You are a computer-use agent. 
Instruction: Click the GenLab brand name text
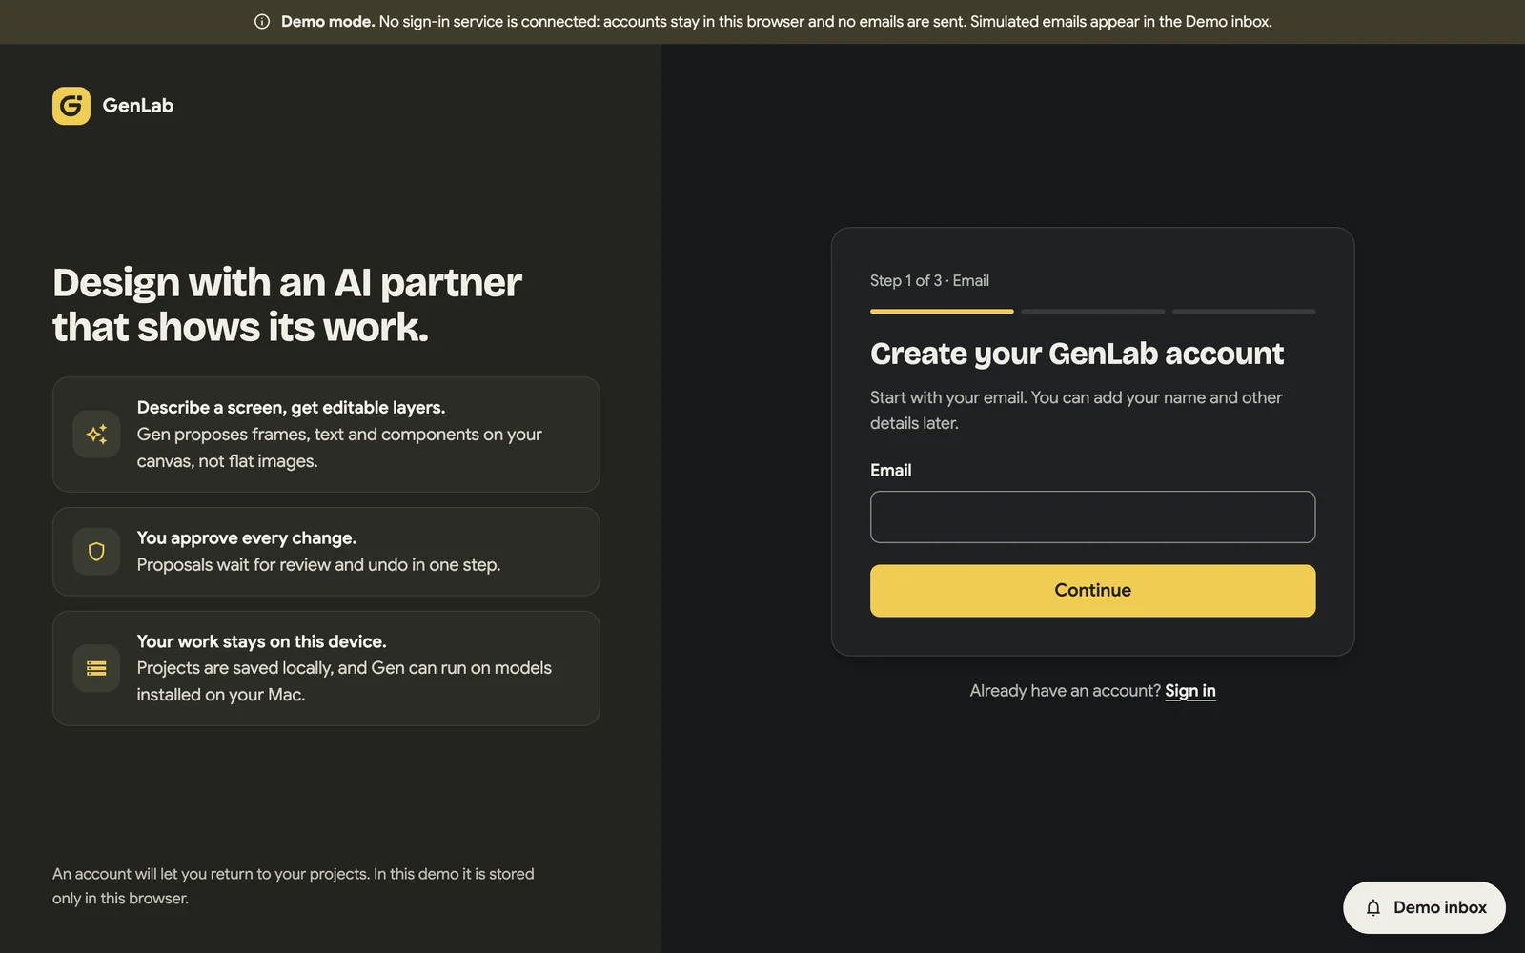[138, 106]
